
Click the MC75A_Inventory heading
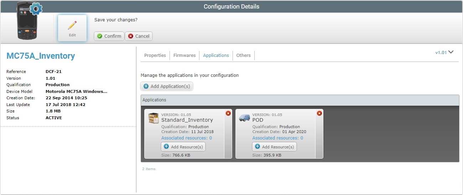coord(41,56)
